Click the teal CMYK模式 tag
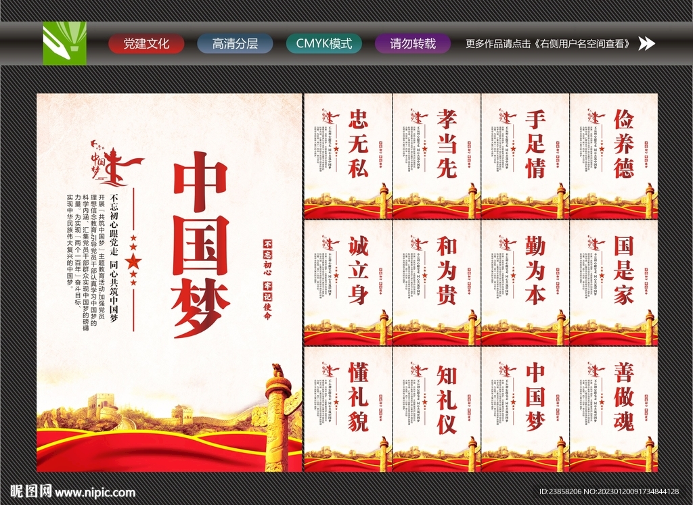The image size is (693, 505). point(326,45)
